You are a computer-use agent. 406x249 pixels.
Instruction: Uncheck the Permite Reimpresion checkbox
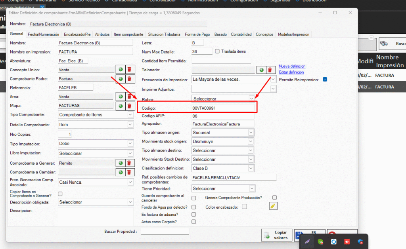[325, 80]
